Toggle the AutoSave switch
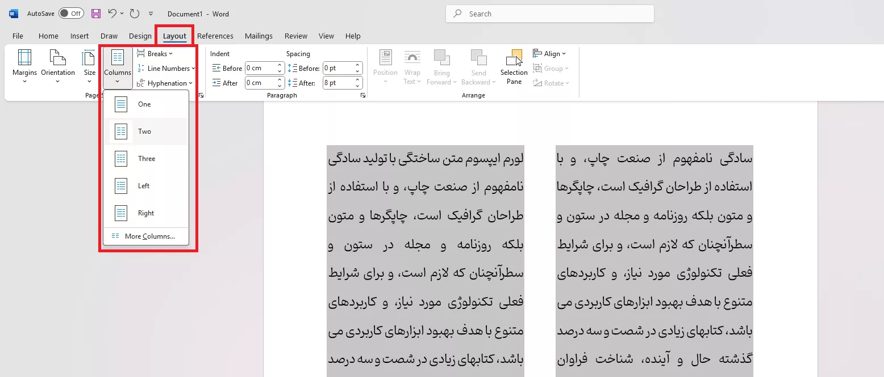884x377 pixels. point(71,14)
